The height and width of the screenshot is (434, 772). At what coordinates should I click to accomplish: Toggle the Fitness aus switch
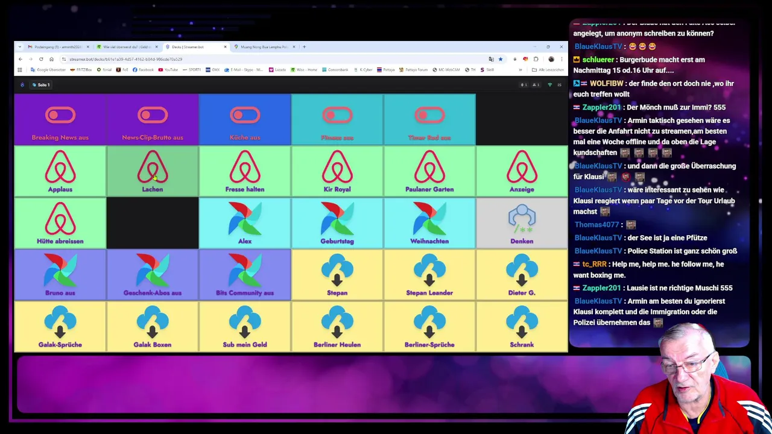point(337,120)
